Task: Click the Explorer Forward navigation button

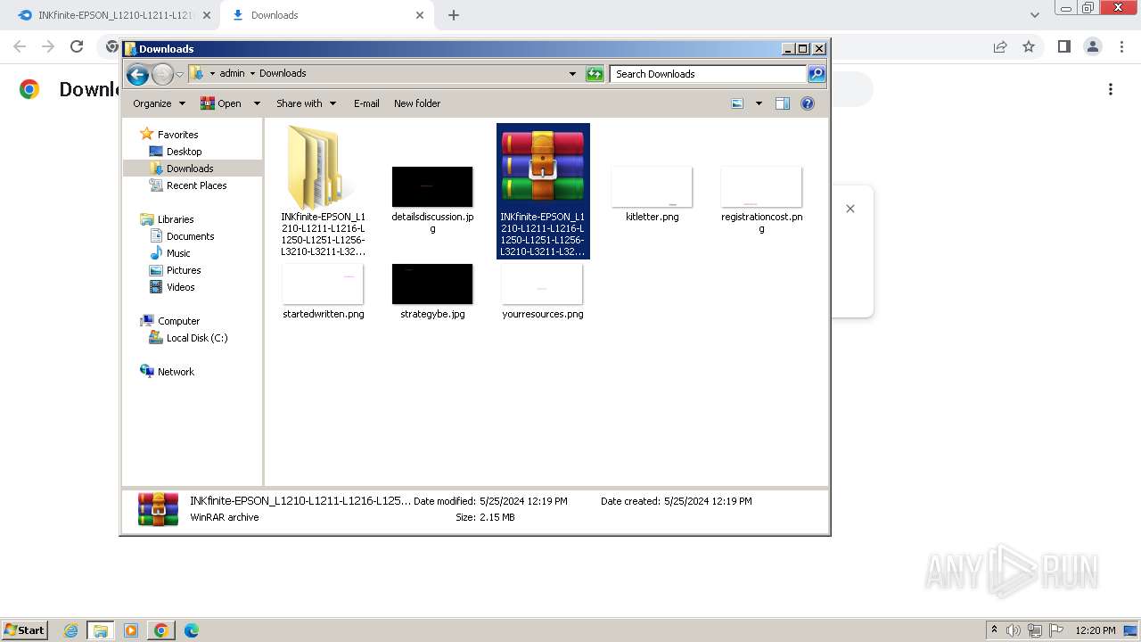Action: point(162,74)
